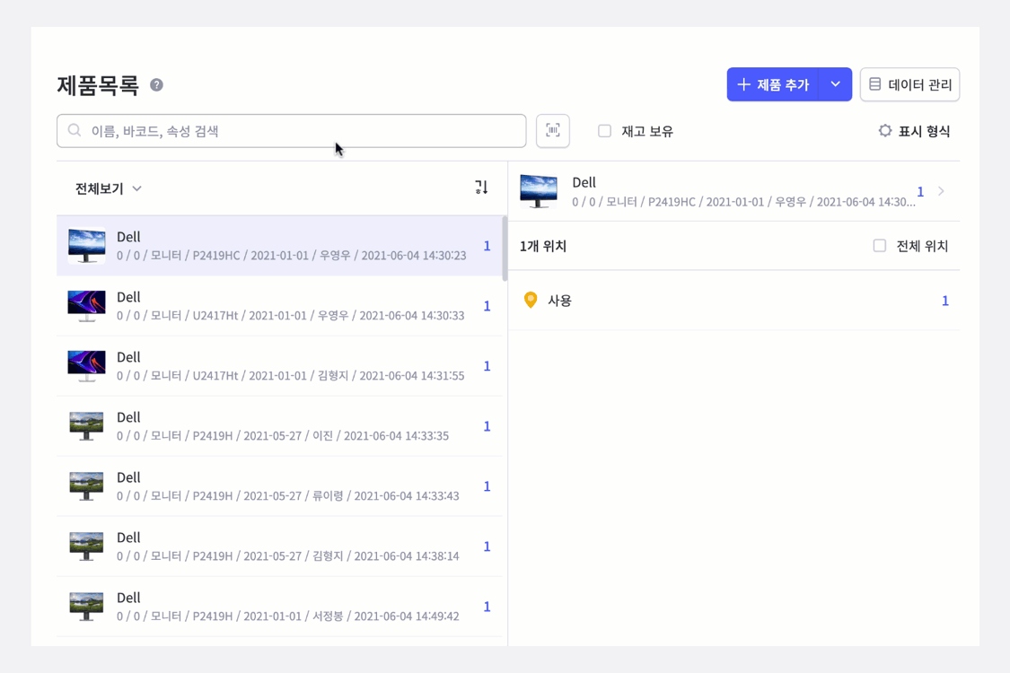Click the 데이터 관리 button
The image size is (1010, 673).
pyautogui.click(x=909, y=84)
